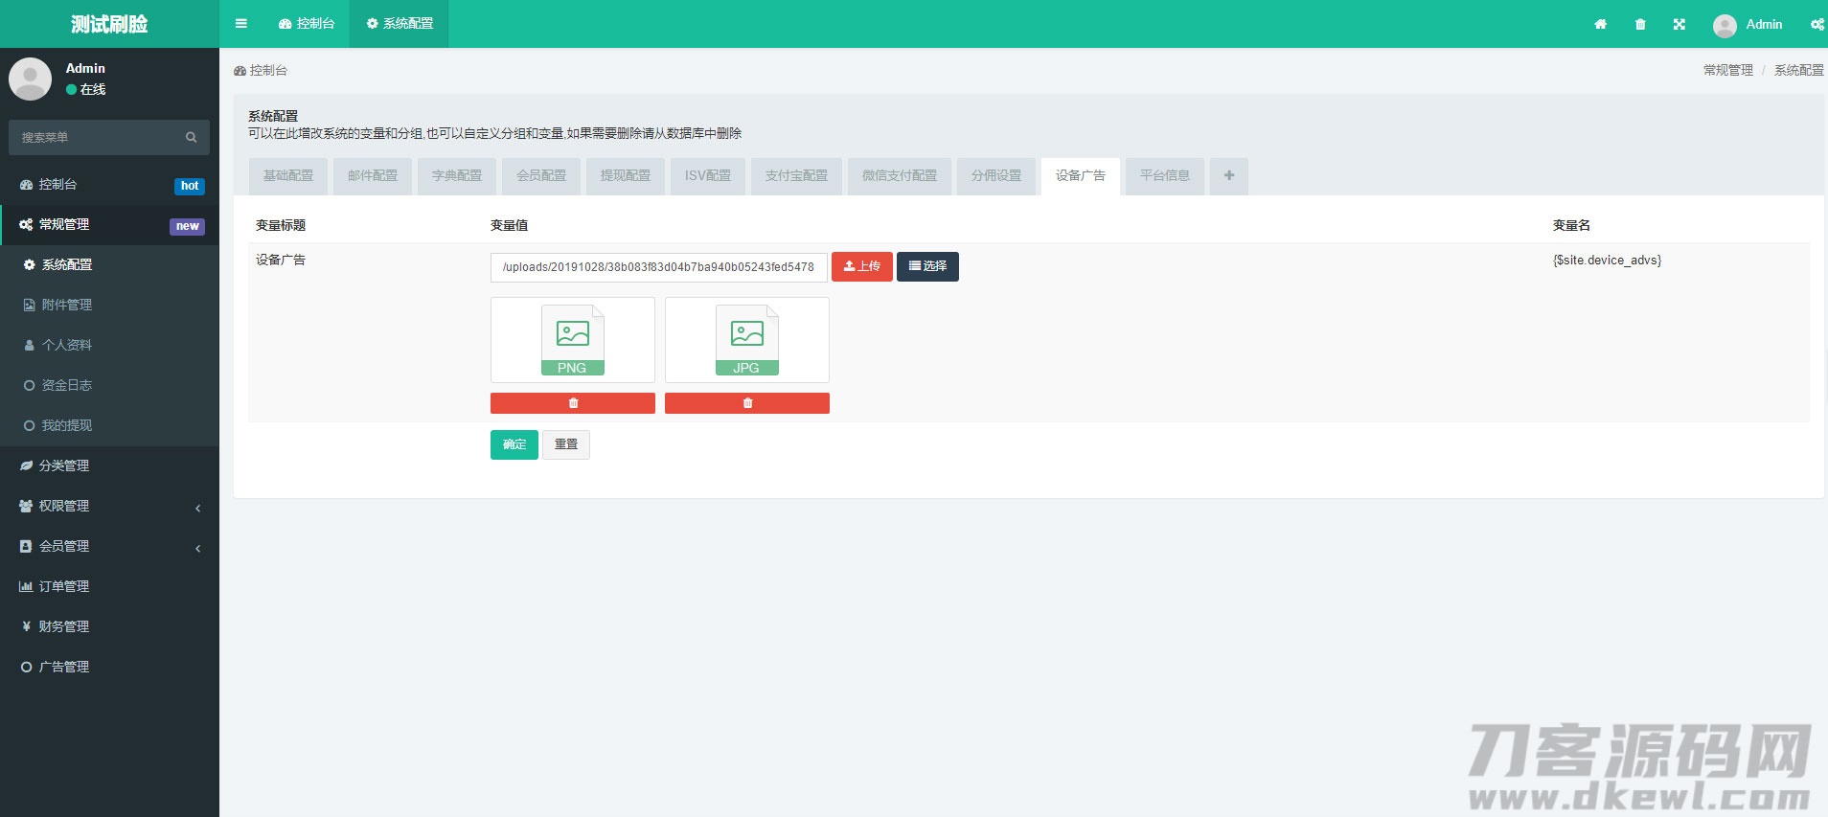Open the PNG image thumbnail preview
Image resolution: width=1828 pixels, height=817 pixels.
coord(573,340)
